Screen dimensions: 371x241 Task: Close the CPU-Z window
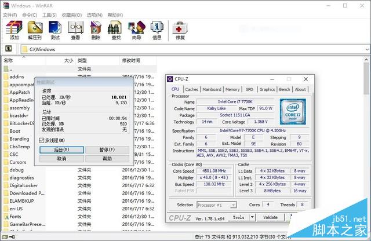305,79
